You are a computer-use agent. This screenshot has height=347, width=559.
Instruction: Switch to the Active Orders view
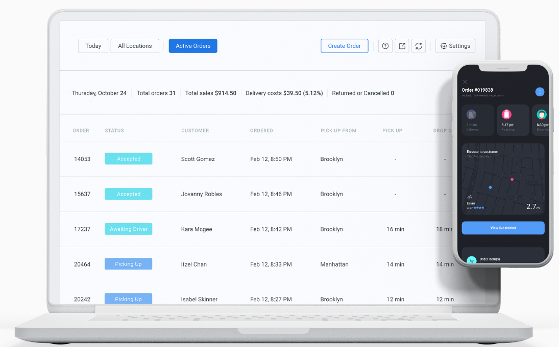pyautogui.click(x=192, y=46)
